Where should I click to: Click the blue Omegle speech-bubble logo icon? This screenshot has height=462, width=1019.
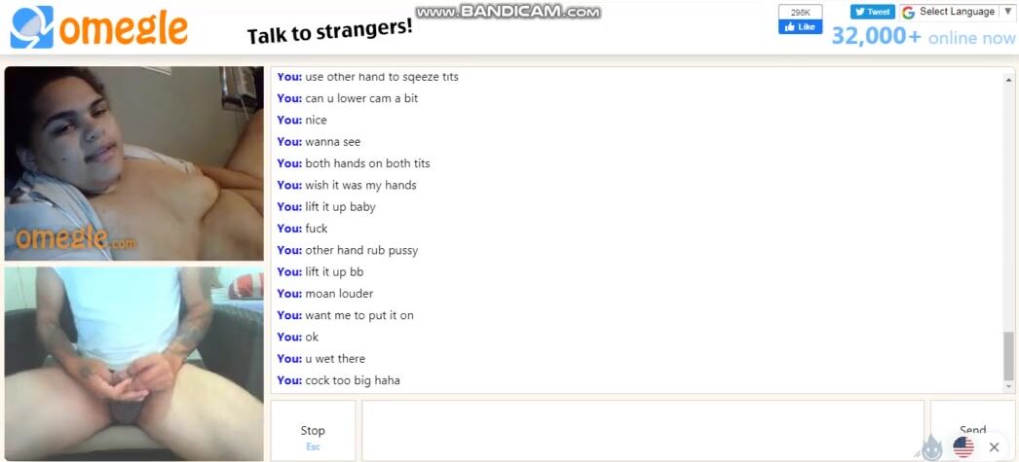[x=31, y=27]
